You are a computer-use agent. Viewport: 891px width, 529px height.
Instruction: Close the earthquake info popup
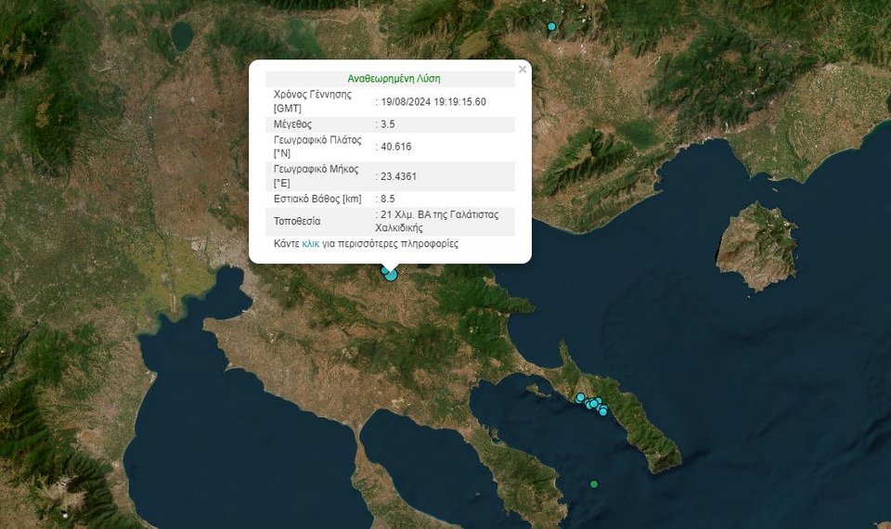tap(523, 70)
